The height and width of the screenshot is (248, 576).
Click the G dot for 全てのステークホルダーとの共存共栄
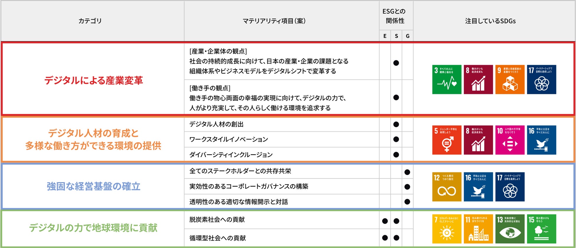pos(407,172)
